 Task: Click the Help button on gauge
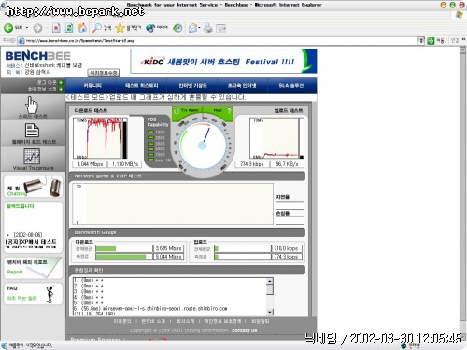pos(218,110)
